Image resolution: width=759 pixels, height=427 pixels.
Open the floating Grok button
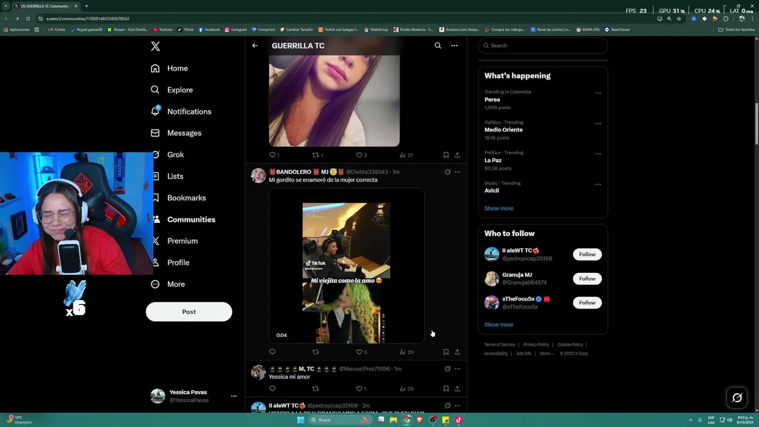pyautogui.click(x=737, y=398)
